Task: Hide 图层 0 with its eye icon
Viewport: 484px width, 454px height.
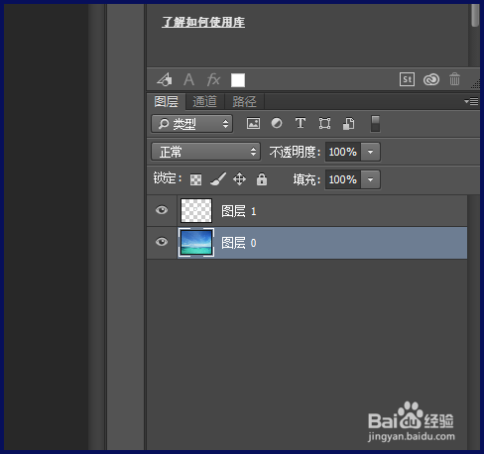Action: [x=162, y=242]
